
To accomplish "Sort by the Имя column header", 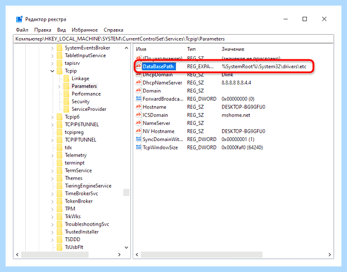I will tap(141, 49).
